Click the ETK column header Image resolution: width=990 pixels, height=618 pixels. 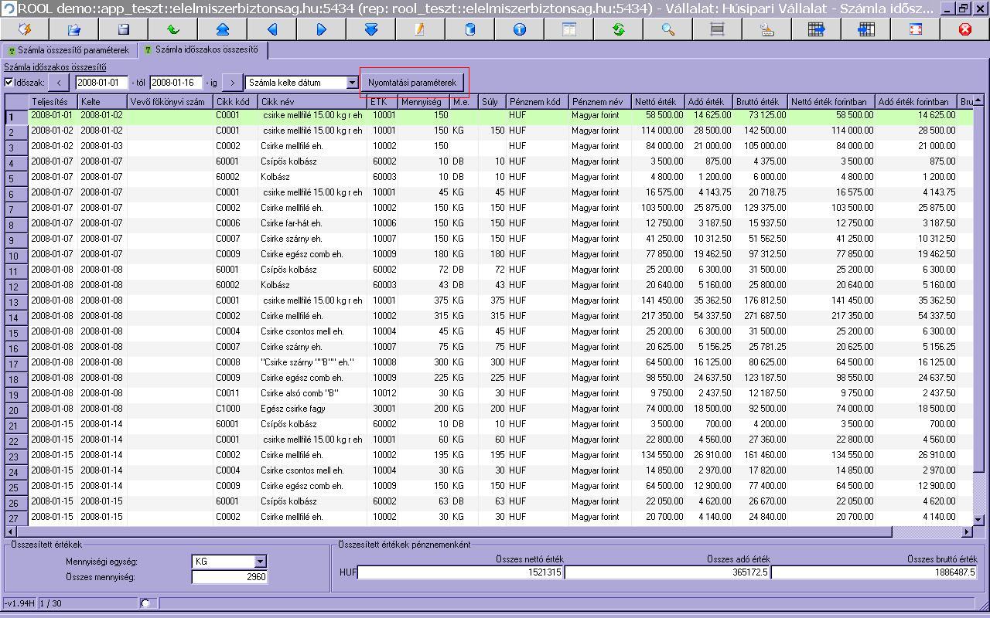click(x=383, y=102)
